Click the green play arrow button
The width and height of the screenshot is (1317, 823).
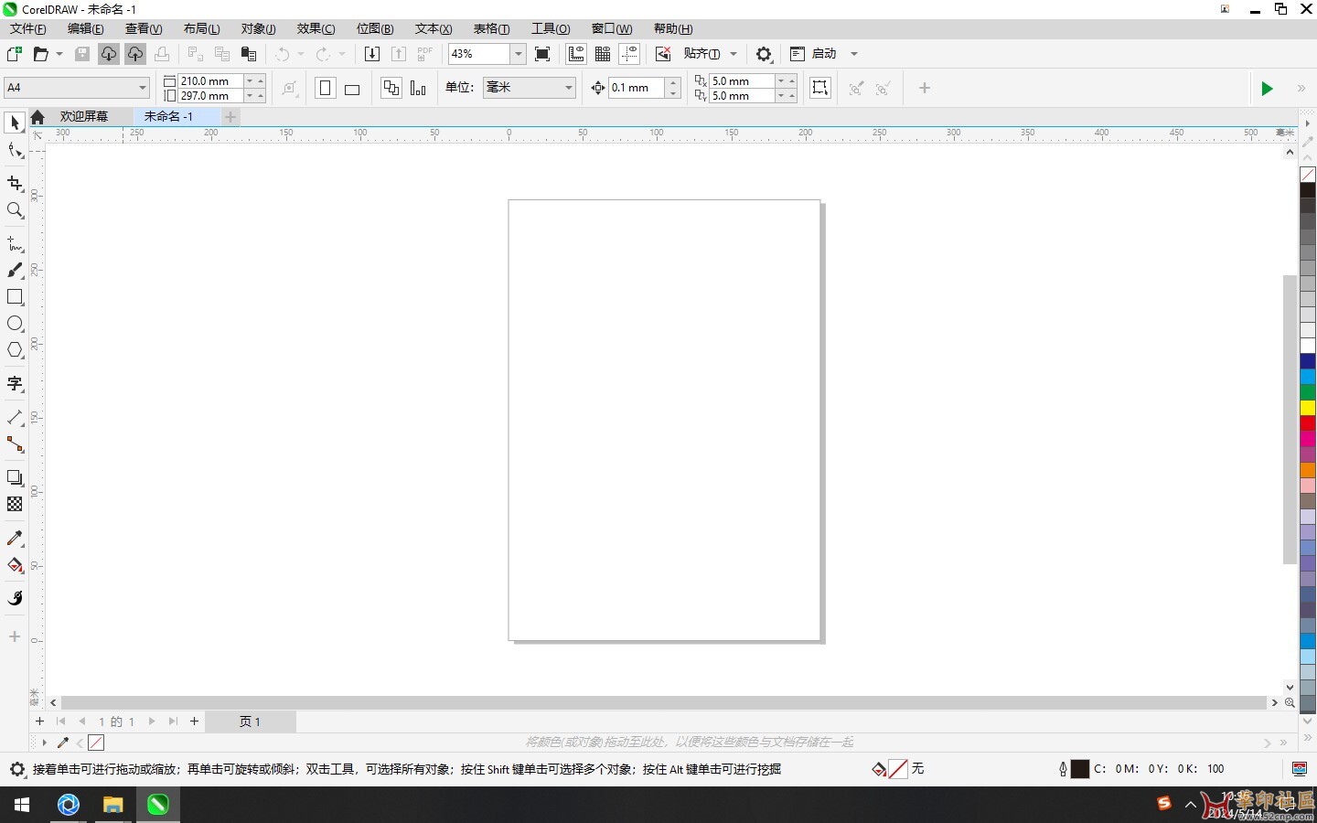[x=1267, y=89]
